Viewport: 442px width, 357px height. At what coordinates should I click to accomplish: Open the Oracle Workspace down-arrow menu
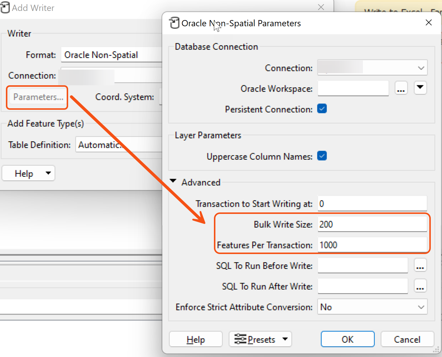(x=420, y=88)
